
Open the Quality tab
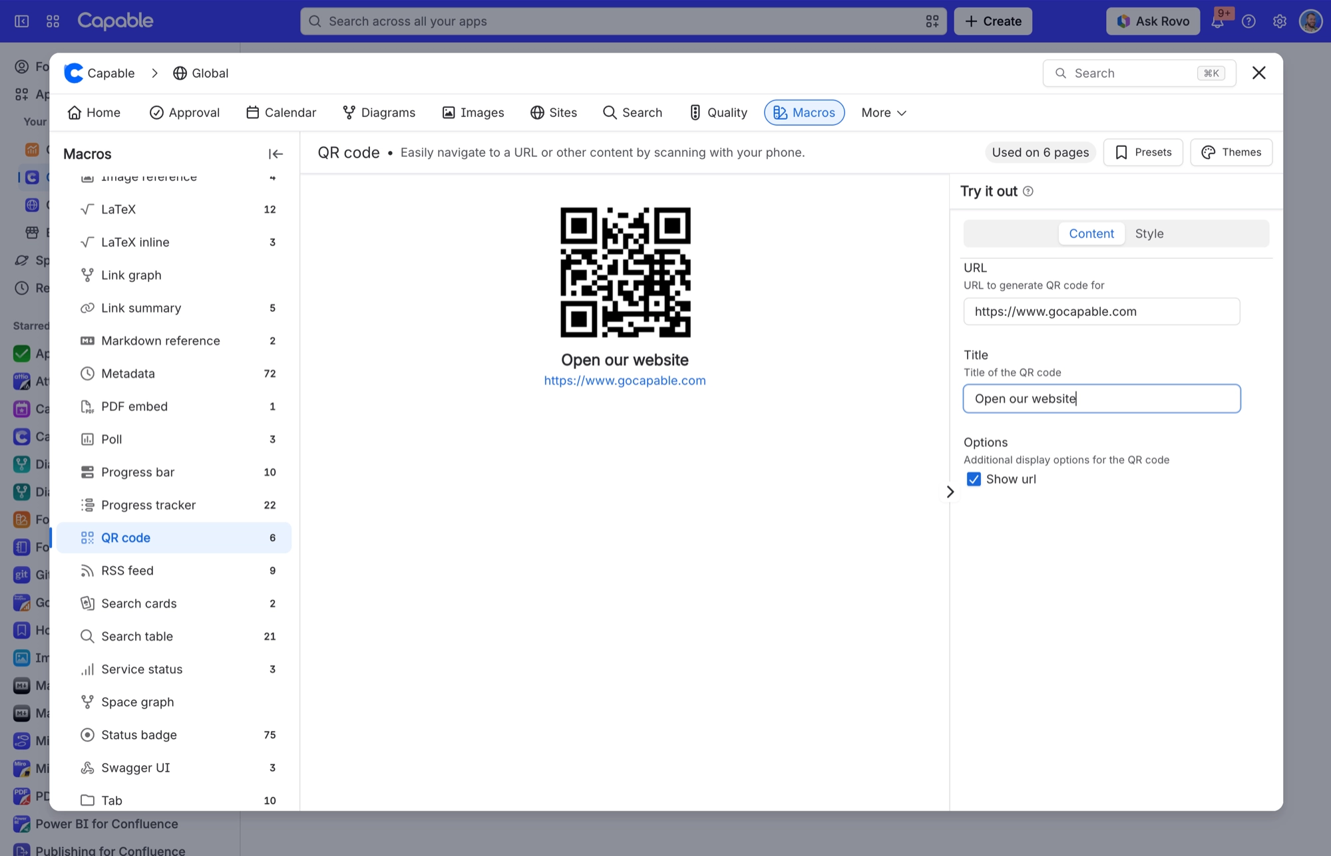point(717,113)
